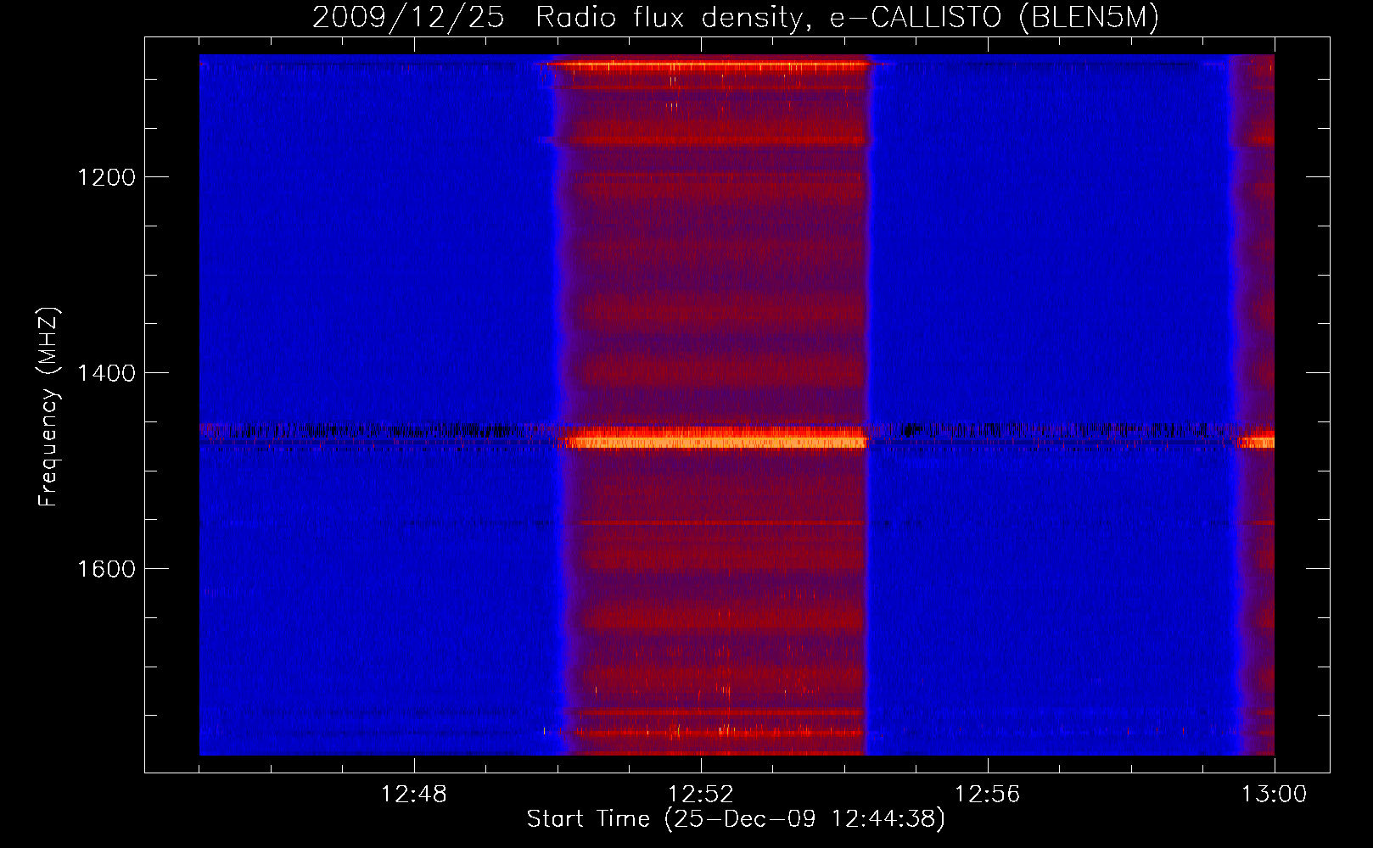The image size is (1373, 848).
Task: Click the plot title mentioning e-CALLISTO (BLEN5M)
Action: [x=735, y=18]
